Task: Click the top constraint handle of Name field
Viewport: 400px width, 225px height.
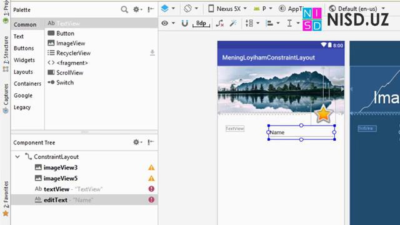Action: tap(301, 125)
